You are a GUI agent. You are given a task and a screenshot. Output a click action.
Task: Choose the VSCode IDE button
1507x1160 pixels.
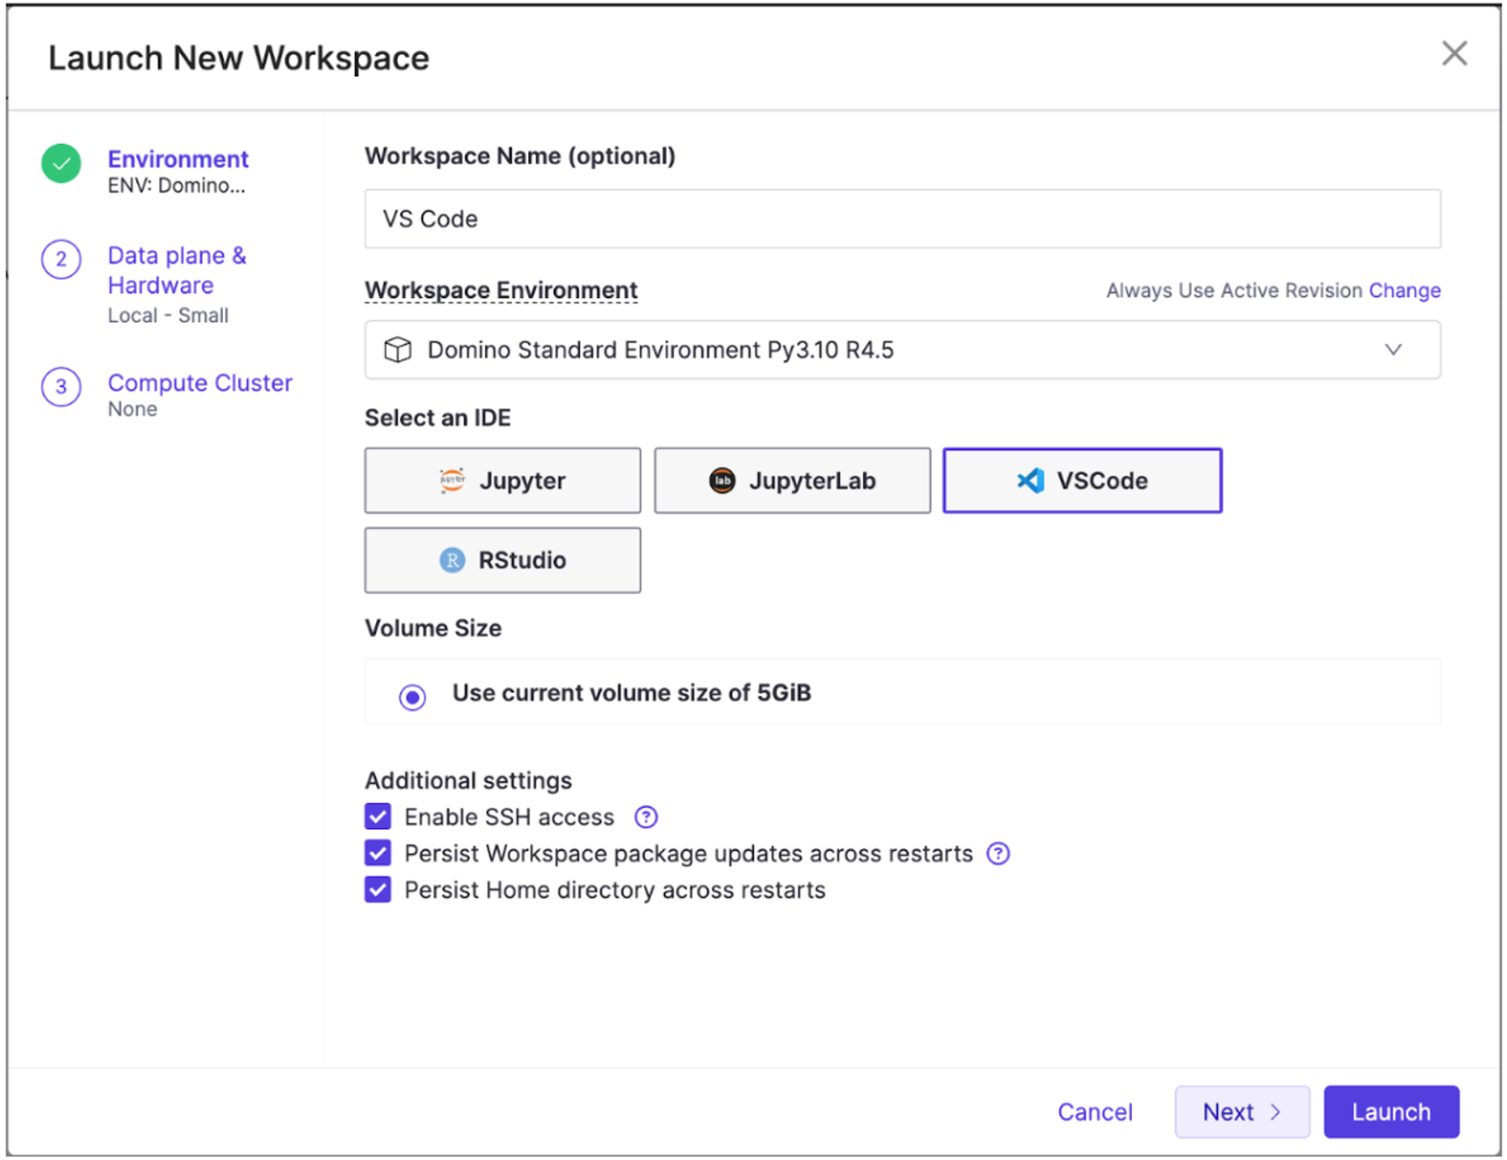tap(1082, 480)
